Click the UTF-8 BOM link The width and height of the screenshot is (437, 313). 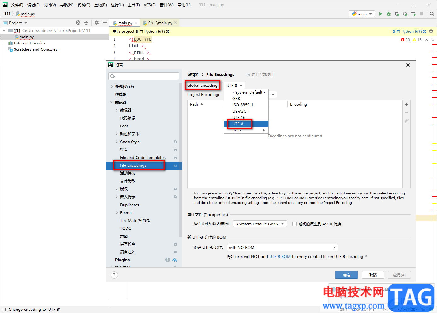tap(280, 257)
